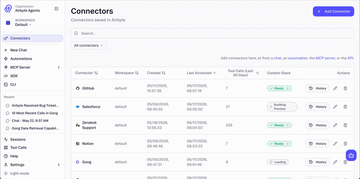Open History for Notion connector

(317, 144)
